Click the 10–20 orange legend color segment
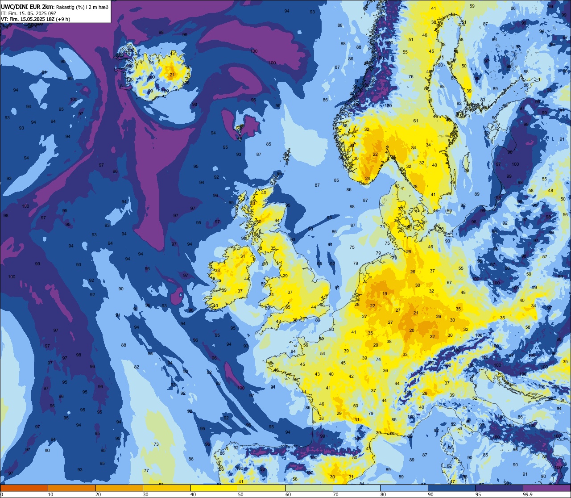Viewport: 571px width, 498px height. 71,488
